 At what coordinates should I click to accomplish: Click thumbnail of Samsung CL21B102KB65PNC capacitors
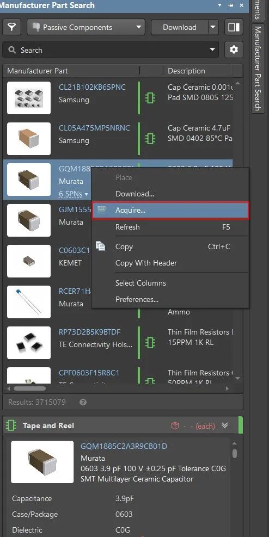click(29, 98)
